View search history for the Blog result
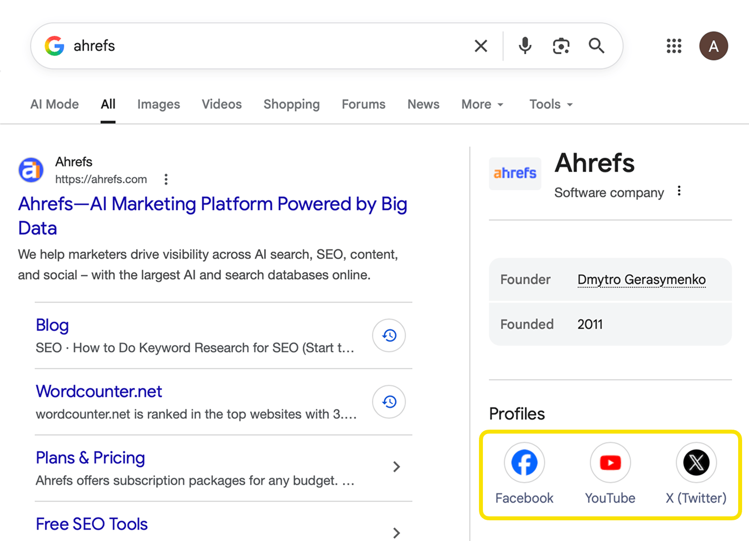 (x=389, y=336)
